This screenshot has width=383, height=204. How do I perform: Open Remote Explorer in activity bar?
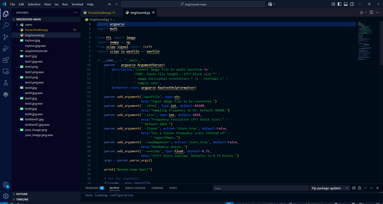click(6, 71)
